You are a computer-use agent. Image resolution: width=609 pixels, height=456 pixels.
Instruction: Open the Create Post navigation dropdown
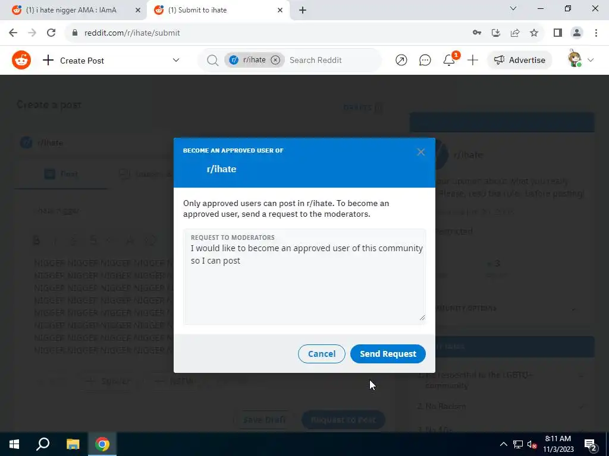(x=175, y=60)
